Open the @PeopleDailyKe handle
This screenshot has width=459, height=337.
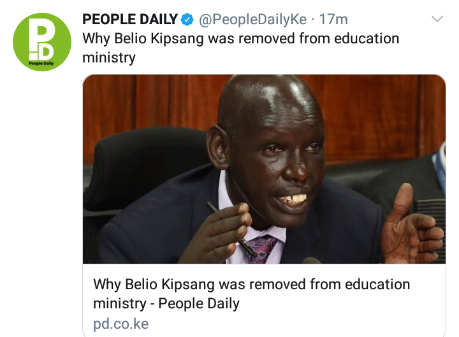coord(253,20)
